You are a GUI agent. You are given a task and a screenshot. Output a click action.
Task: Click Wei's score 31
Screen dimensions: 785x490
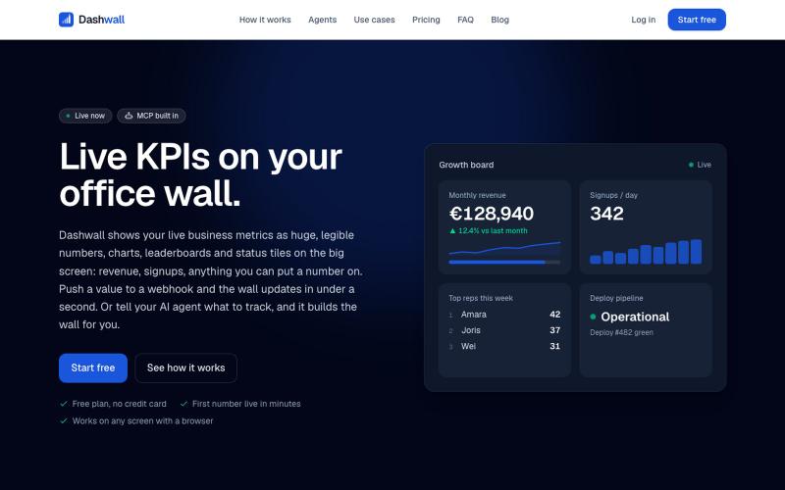[x=554, y=347]
